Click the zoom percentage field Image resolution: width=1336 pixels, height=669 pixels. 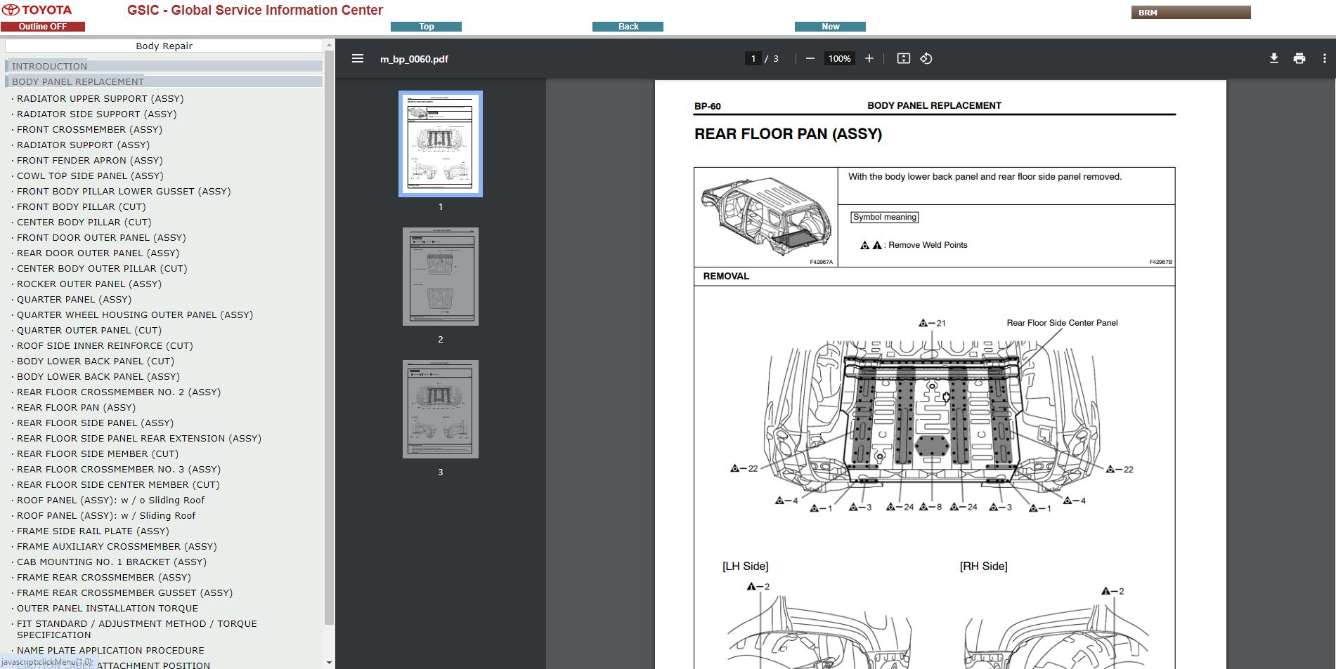pyautogui.click(x=839, y=59)
